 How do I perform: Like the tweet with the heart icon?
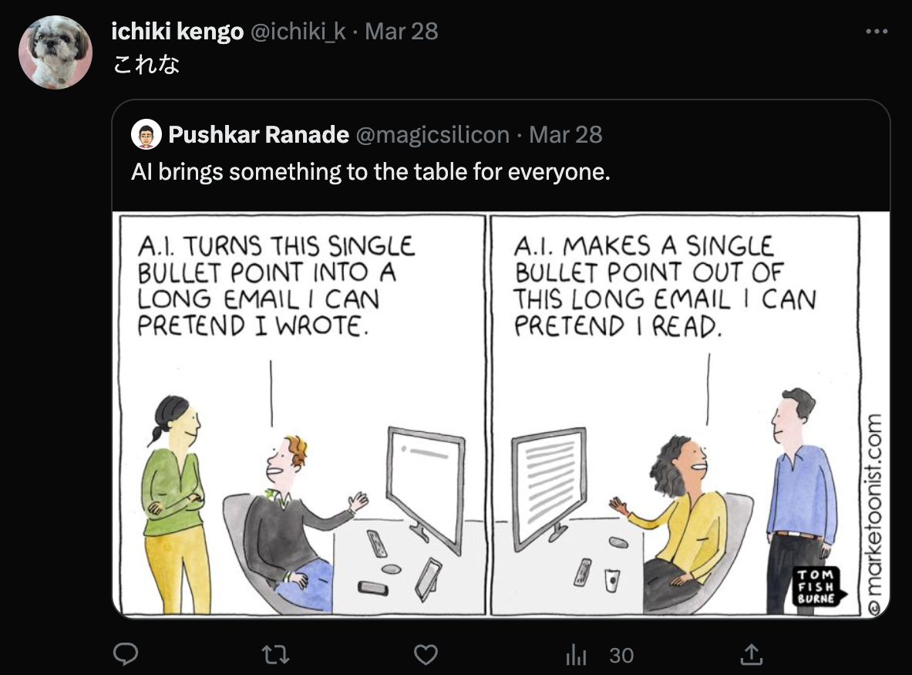[426, 655]
